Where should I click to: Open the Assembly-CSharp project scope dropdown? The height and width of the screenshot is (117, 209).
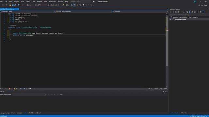pos(27,12)
